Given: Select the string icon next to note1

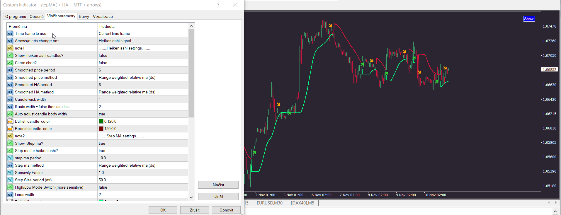Looking at the screenshot, I should click(x=10, y=48).
